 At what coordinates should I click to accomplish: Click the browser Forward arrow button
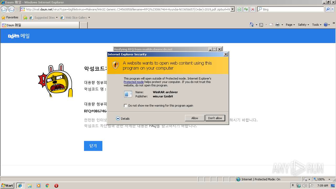coord(11,9)
